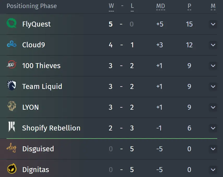The width and height of the screenshot is (223, 177).
Task: Click the MD column header
Action: point(161,6)
